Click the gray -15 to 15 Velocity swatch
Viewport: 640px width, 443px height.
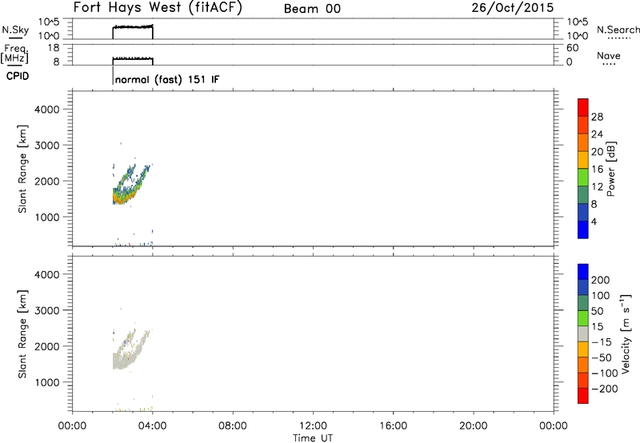click(x=583, y=334)
